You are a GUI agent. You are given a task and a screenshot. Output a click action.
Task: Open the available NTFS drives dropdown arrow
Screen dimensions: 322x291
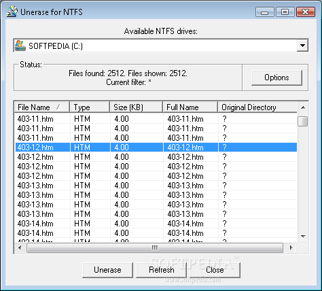click(302, 46)
